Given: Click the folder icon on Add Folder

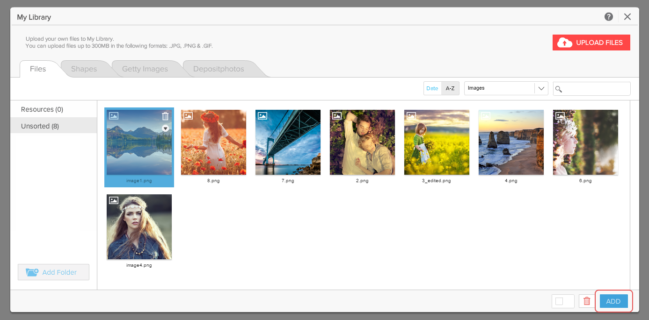Looking at the screenshot, I should (x=32, y=272).
